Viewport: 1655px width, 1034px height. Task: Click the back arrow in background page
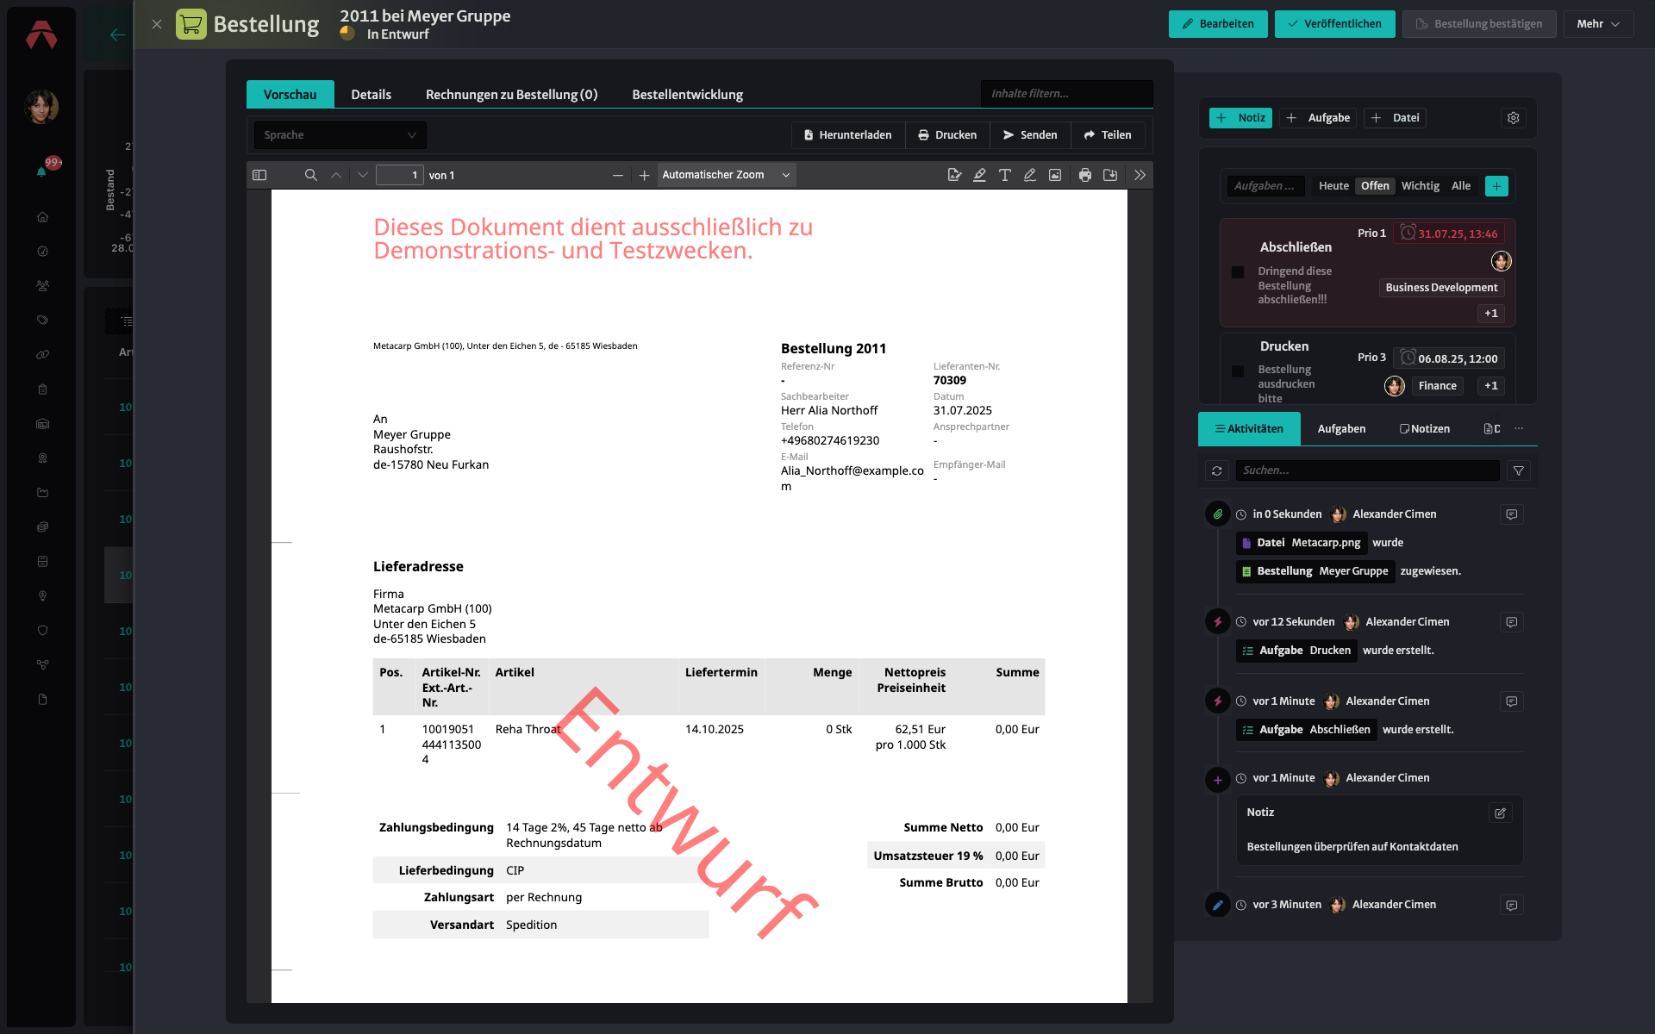pyautogui.click(x=117, y=35)
